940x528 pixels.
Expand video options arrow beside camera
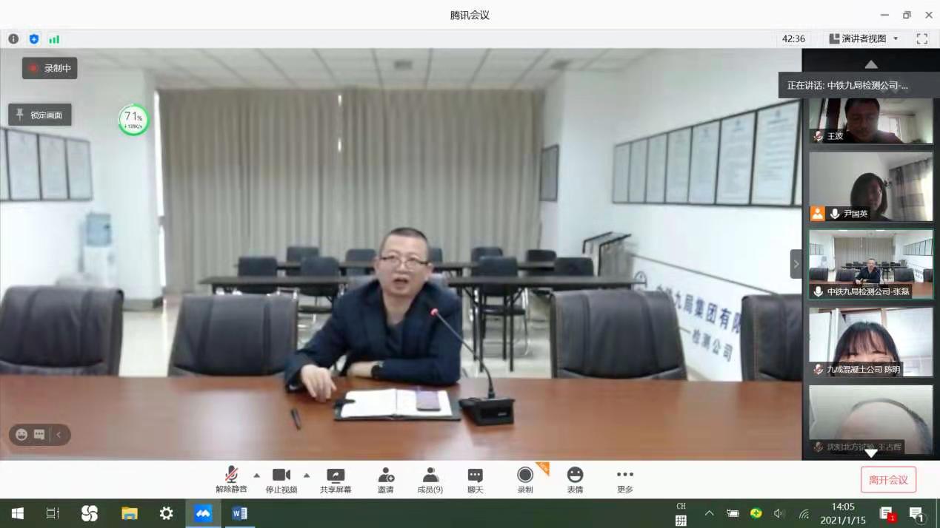(307, 475)
